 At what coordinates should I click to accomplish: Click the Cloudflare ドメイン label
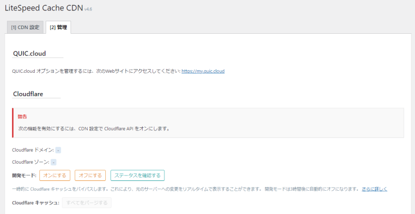coord(32,150)
